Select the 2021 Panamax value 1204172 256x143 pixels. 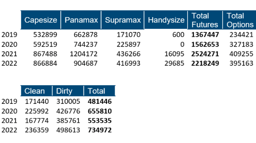pyautogui.click(x=84, y=54)
